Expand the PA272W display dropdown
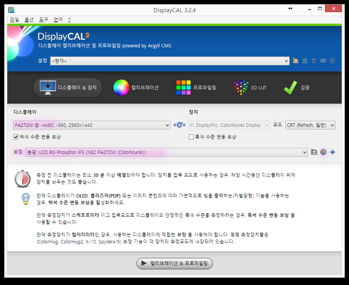The width and height of the screenshot is (349, 285). pos(167,125)
